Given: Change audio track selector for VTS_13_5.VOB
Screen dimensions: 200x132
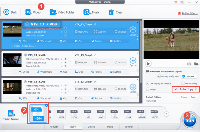Looking at the screenshot, I should click(x=62, y=63).
